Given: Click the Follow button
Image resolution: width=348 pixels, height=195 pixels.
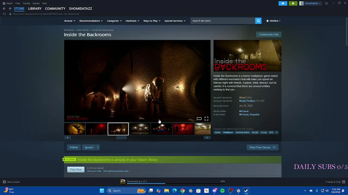Looking at the screenshot, I should (74, 147).
